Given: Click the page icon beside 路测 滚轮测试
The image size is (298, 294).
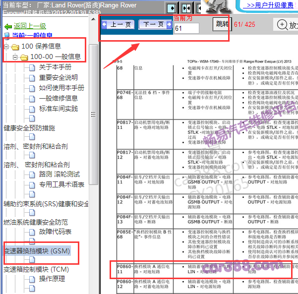Looking at the screenshot, I should pyautogui.click(x=32, y=175).
